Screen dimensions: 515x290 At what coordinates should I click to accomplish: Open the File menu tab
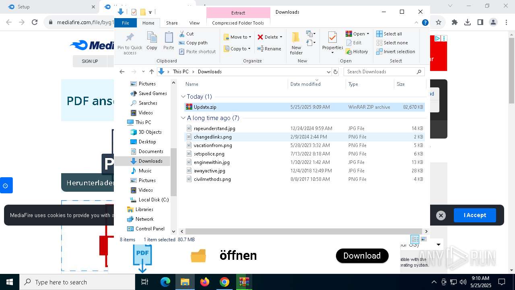(126, 23)
